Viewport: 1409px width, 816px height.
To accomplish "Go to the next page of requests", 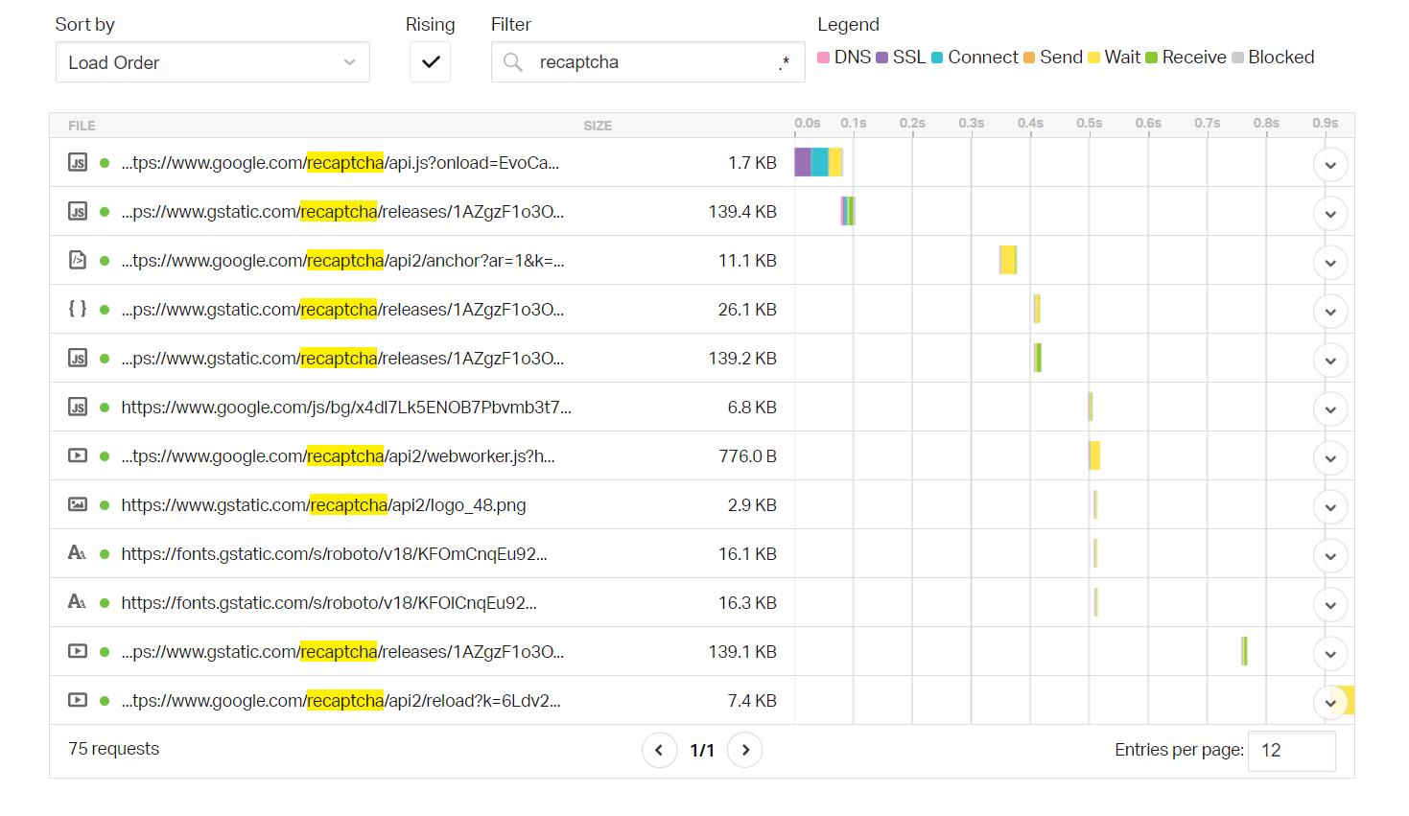I will (x=745, y=750).
